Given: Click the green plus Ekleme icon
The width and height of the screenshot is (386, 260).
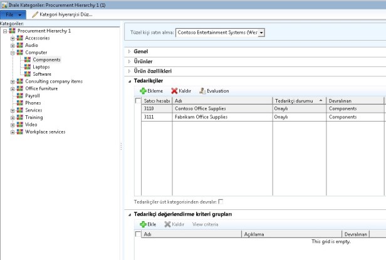Looking at the screenshot, I should coord(143,91).
